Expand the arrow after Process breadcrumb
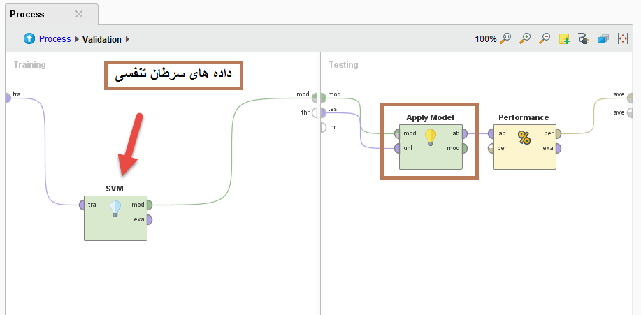 click(x=77, y=39)
